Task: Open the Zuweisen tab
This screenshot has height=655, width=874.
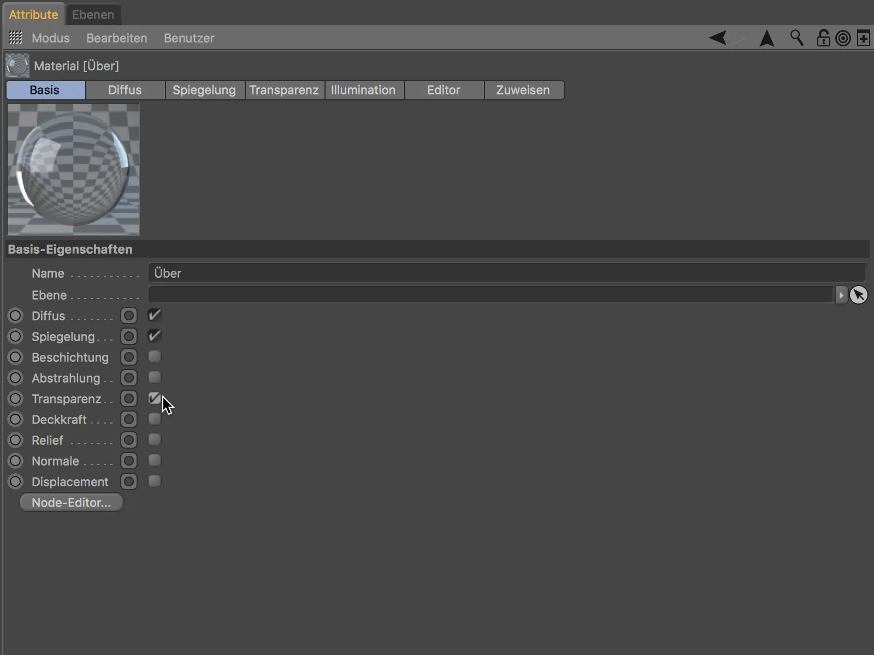Action: coord(524,90)
